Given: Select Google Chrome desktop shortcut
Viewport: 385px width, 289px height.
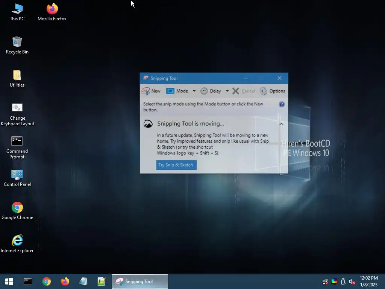Looking at the screenshot, I should pos(17,211).
